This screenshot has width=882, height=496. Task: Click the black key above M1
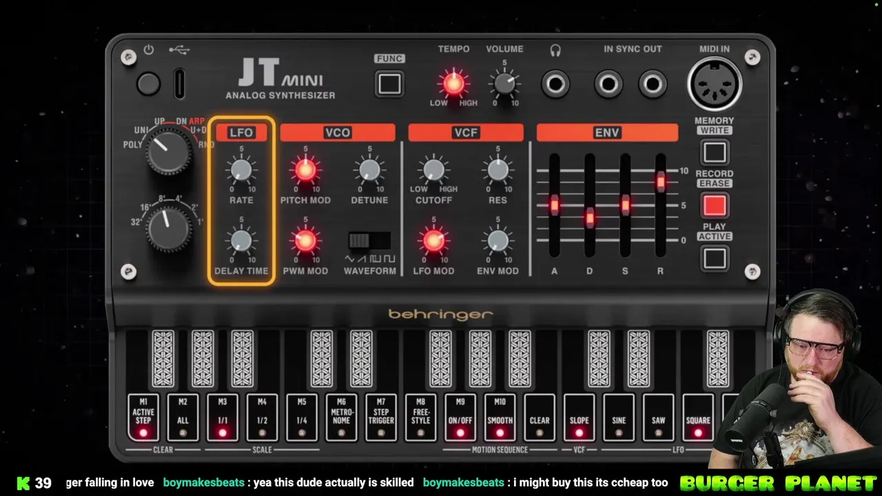point(163,358)
